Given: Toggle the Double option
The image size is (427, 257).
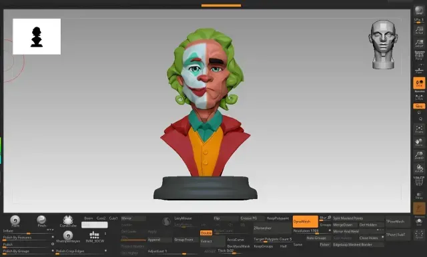Looking at the screenshot, I should [206, 233].
